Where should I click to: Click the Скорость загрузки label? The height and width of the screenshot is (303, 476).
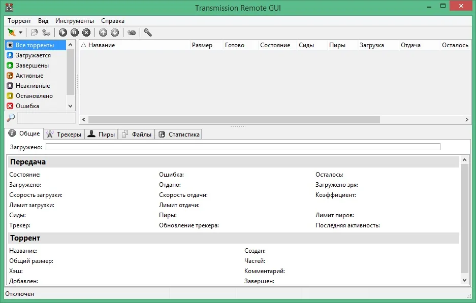(x=36, y=195)
